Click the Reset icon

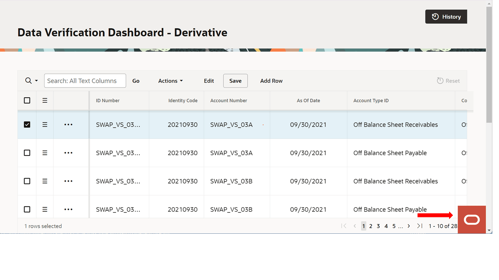point(441,80)
